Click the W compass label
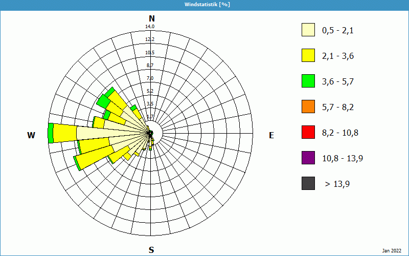This screenshot has width=409, height=256. pyautogui.click(x=31, y=135)
